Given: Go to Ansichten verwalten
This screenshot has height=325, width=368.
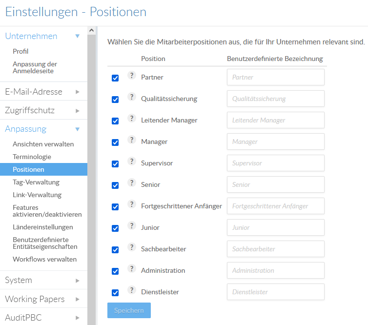Looking at the screenshot, I should click(x=43, y=144).
